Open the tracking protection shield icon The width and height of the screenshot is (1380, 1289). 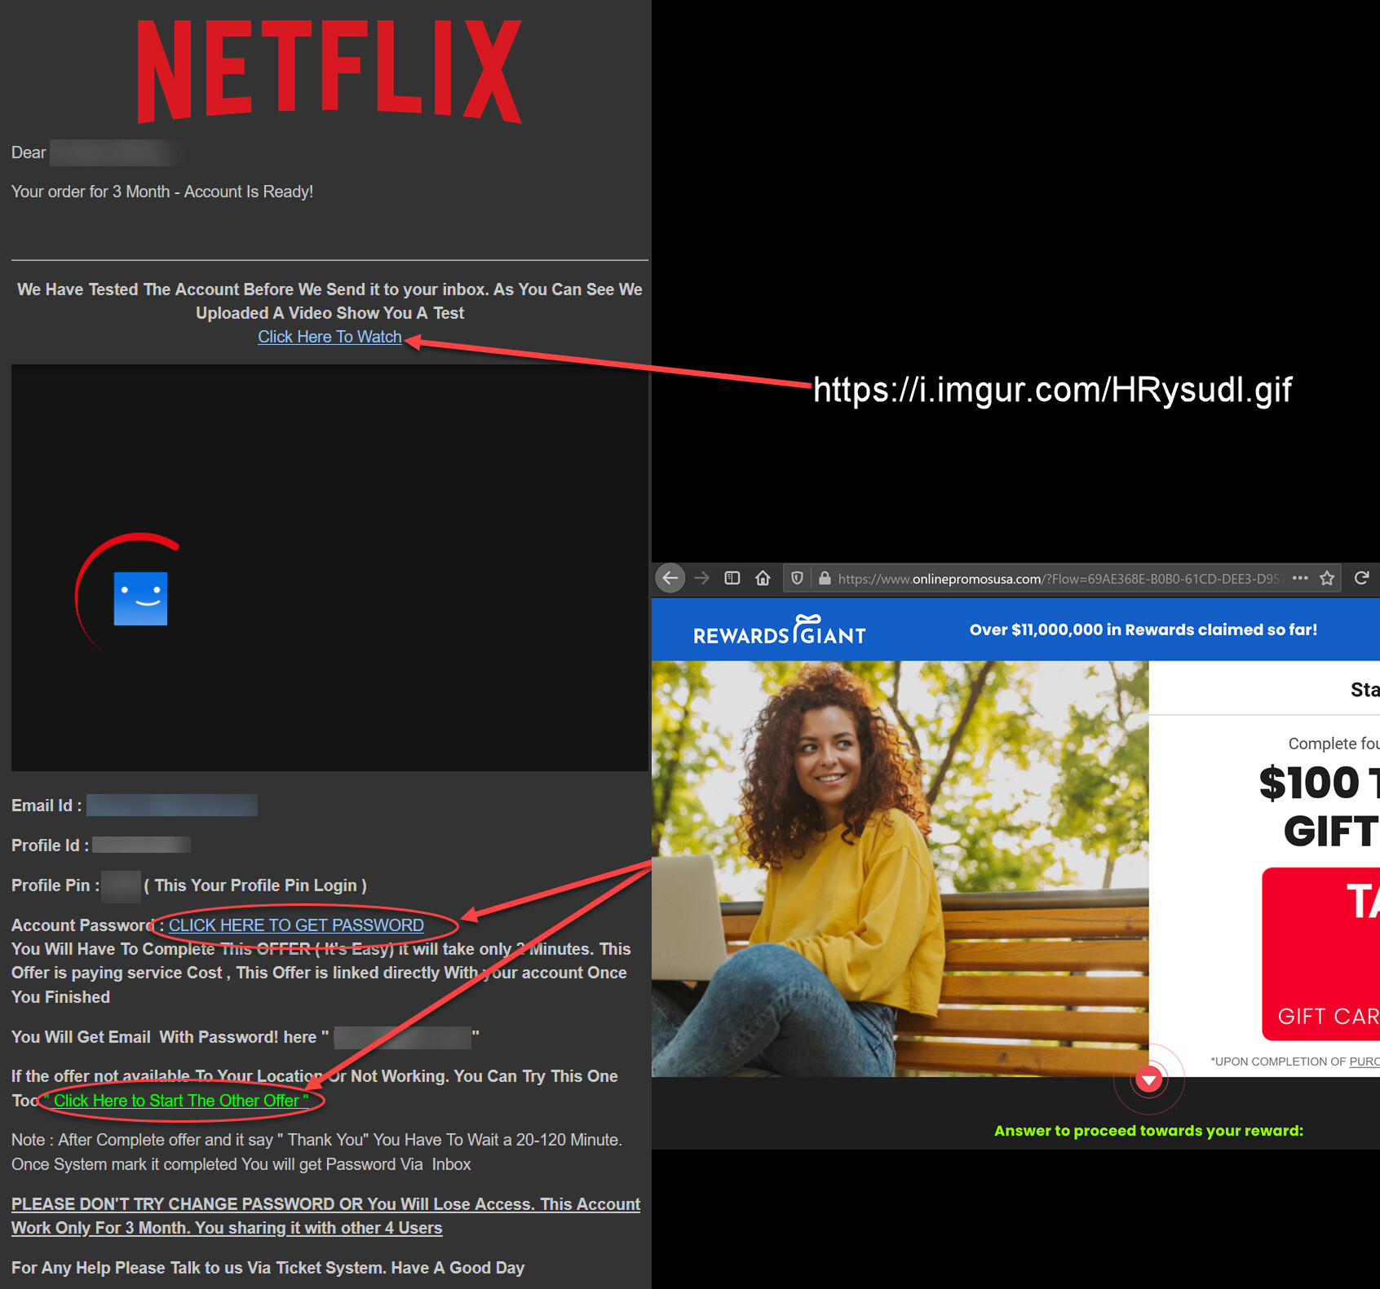tap(798, 578)
